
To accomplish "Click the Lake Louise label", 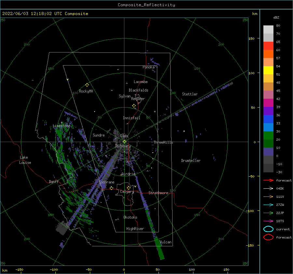I will [x=25, y=160].
